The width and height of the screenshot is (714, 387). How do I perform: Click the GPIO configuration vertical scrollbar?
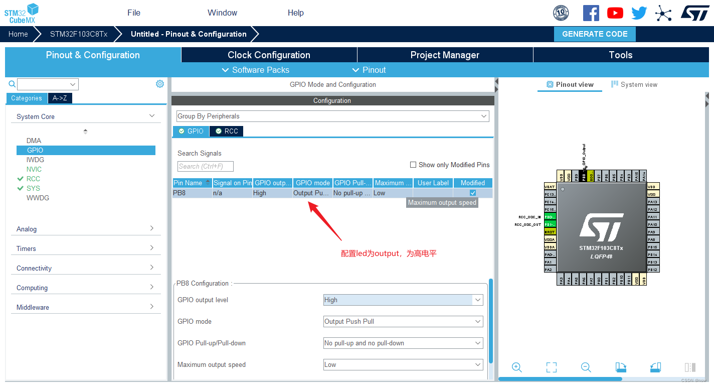491,321
